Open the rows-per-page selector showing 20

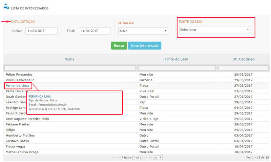pyautogui.click(x=158, y=158)
